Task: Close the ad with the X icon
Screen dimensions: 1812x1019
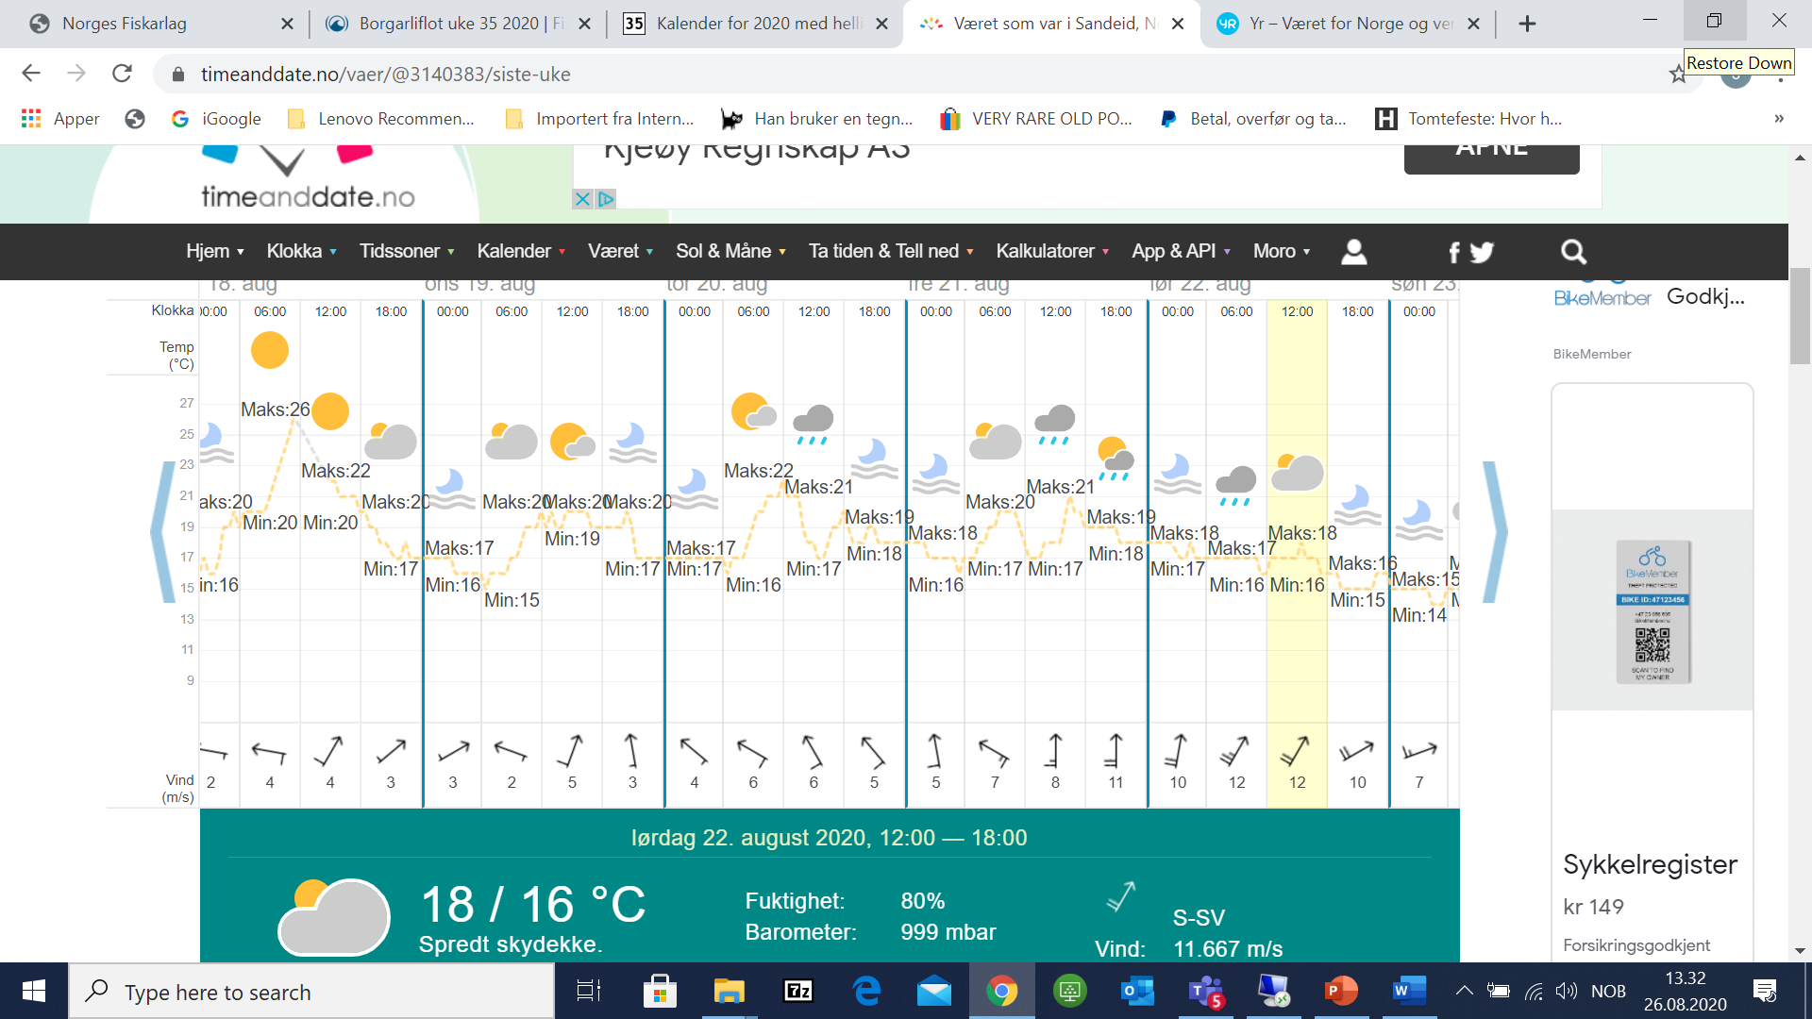Action: (x=582, y=199)
